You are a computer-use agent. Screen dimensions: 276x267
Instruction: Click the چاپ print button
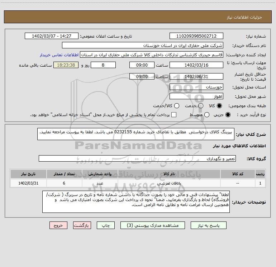[106, 225]
